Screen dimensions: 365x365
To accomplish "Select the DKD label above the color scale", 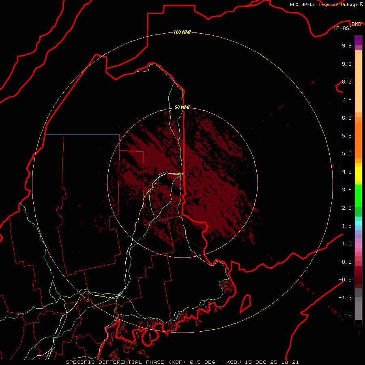I will [x=356, y=24].
